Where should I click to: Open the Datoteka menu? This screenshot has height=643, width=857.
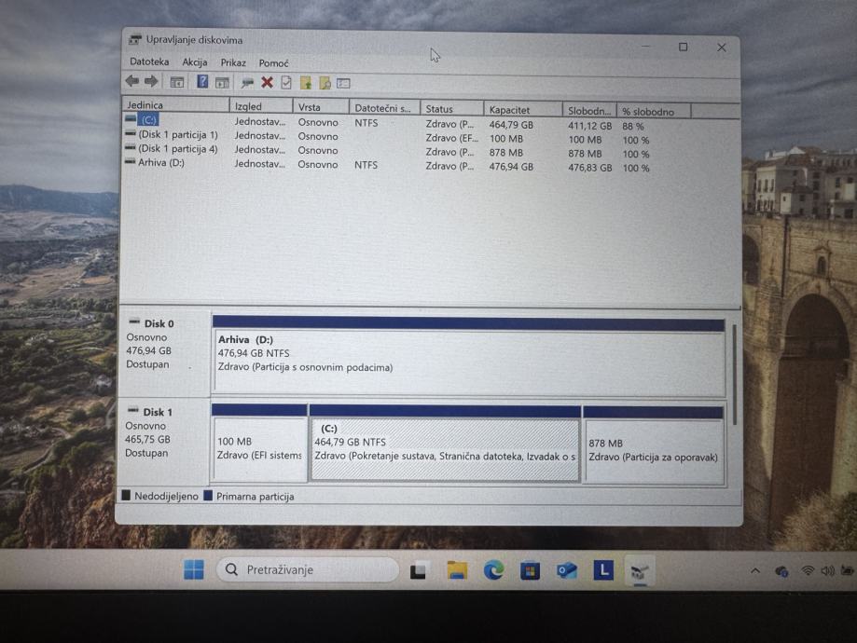point(149,62)
